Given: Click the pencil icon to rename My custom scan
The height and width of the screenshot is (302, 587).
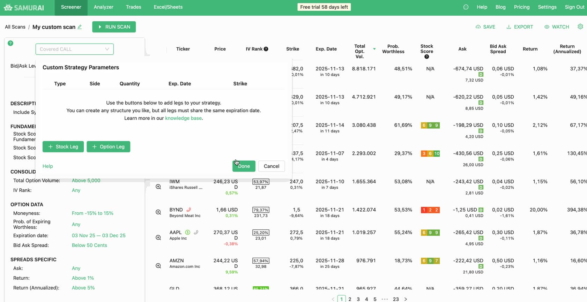Looking at the screenshot, I should click(x=80, y=27).
